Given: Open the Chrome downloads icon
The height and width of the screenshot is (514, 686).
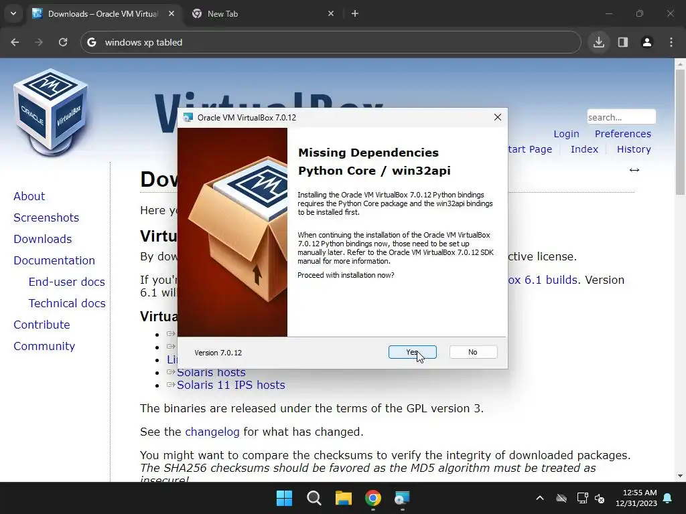Looking at the screenshot, I should 598,42.
